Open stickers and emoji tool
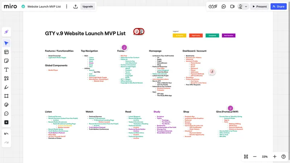Screen dimensions: 290x163 [6, 105]
